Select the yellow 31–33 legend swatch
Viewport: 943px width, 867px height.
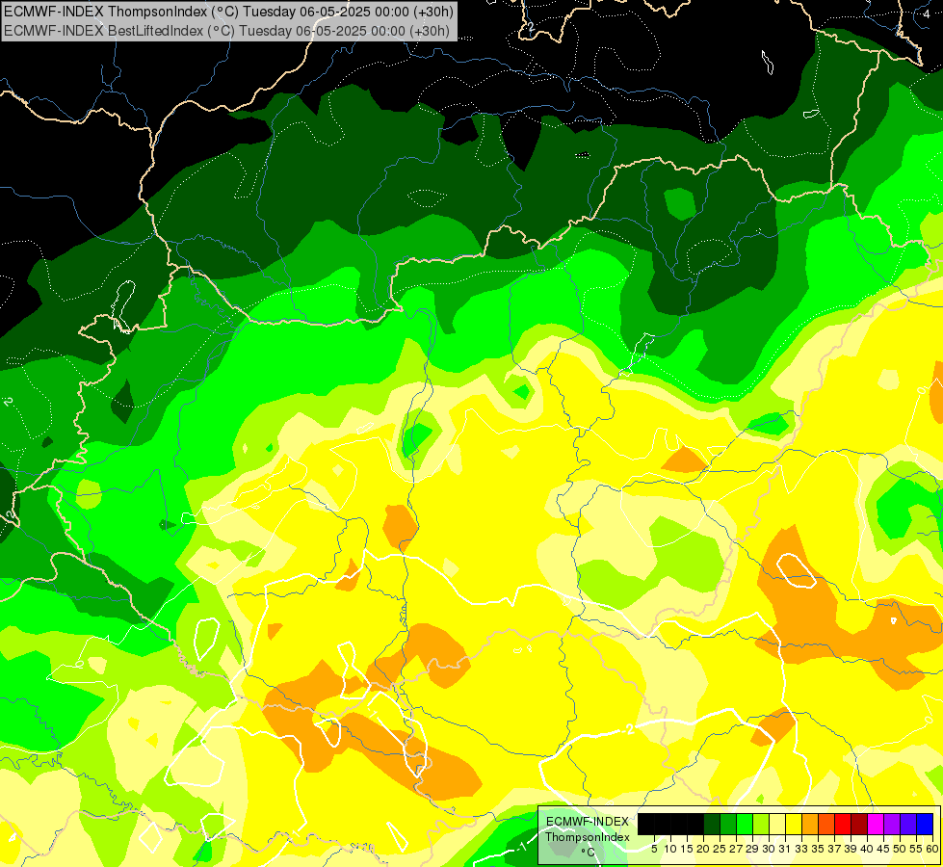point(794,824)
